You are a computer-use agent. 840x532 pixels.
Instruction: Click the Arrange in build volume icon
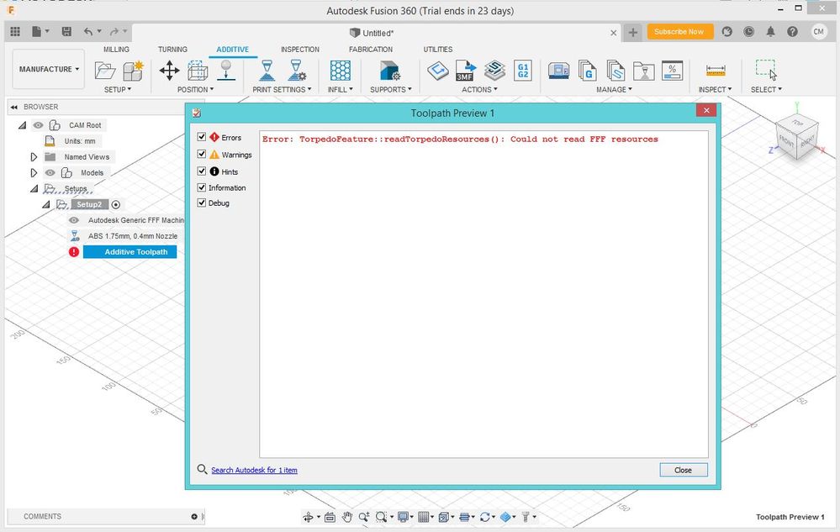point(198,70)
